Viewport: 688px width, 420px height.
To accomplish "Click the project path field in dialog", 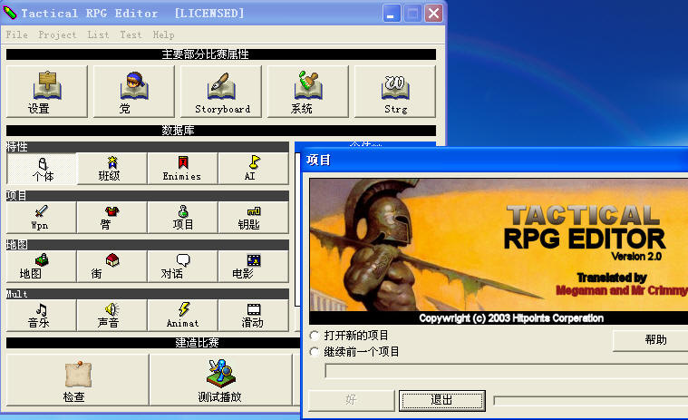I will [507, 371].
